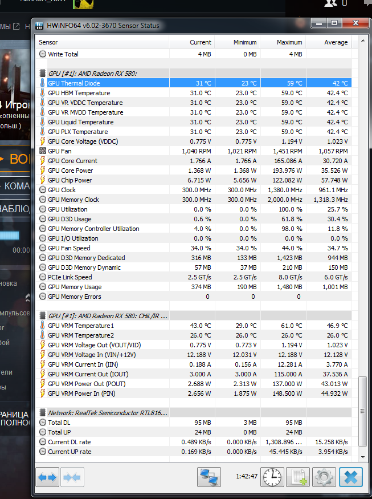Click the Average column header
Image resolution: width=372 pixels, height=499 pixels.
tap(329, 42)
